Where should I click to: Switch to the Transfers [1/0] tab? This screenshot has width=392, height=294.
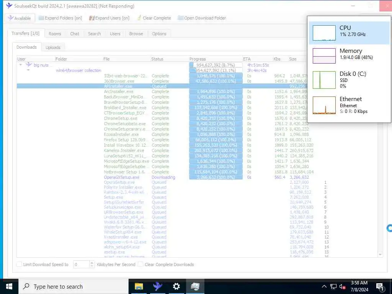(26, 33)
